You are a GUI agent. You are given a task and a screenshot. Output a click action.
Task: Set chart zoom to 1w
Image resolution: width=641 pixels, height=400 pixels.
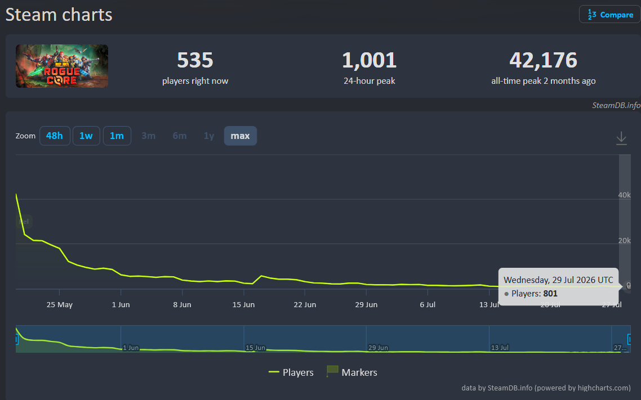click(x=86, y=136)
